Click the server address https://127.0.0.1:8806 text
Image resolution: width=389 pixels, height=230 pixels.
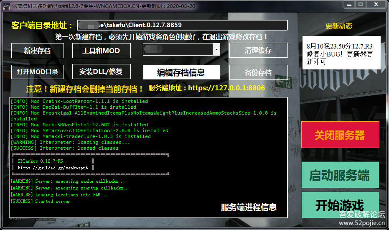226,88
